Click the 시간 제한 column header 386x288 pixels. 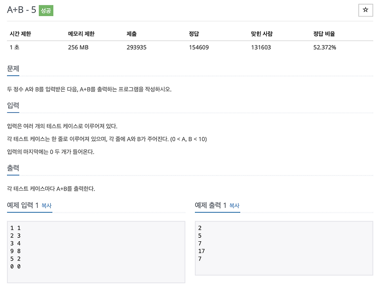click(x=20, y=33)
